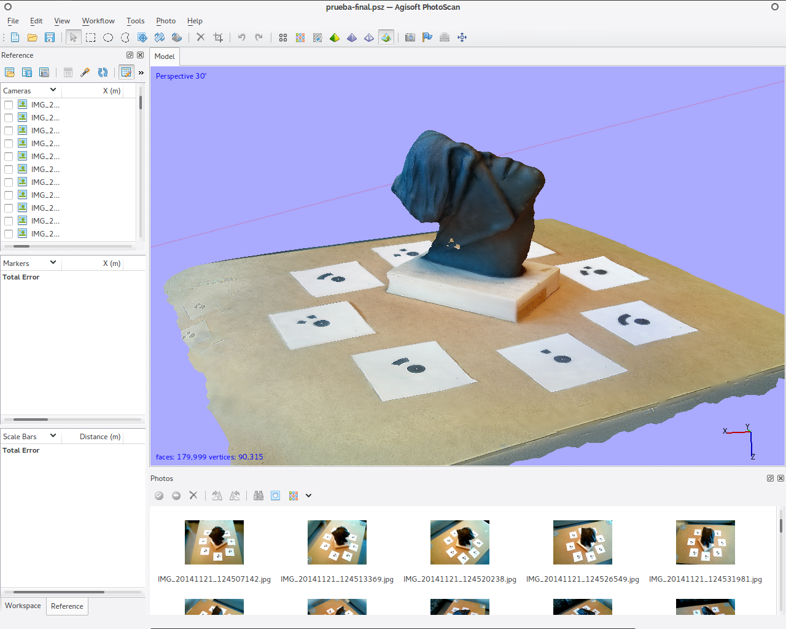Open a project with the folder icon
Viewport: 786px width, 629px height.
(33, 37)
